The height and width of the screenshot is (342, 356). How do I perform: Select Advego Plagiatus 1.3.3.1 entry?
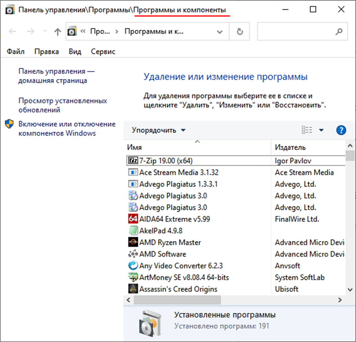coord(179,184)
